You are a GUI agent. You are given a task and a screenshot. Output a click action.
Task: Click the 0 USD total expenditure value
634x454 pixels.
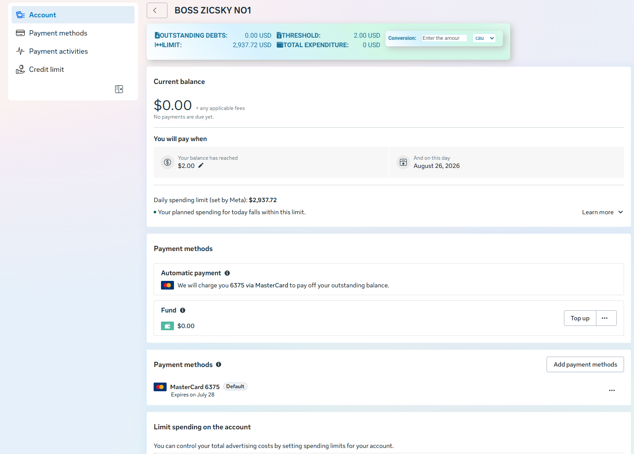tap(371, 45)
